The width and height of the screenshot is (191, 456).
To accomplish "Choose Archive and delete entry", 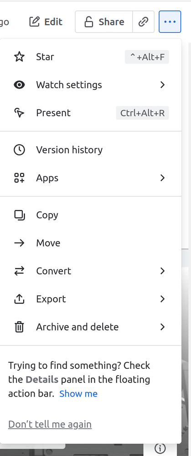I will pyautogui.click(x=91, y=327).
